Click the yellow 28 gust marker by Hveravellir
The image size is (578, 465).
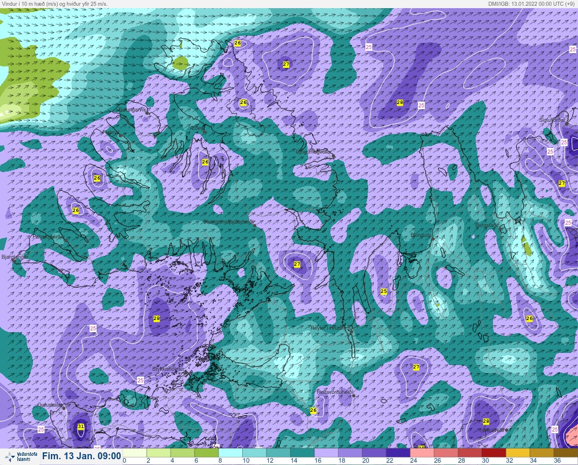pyautogui.click(x=486, y=421)
